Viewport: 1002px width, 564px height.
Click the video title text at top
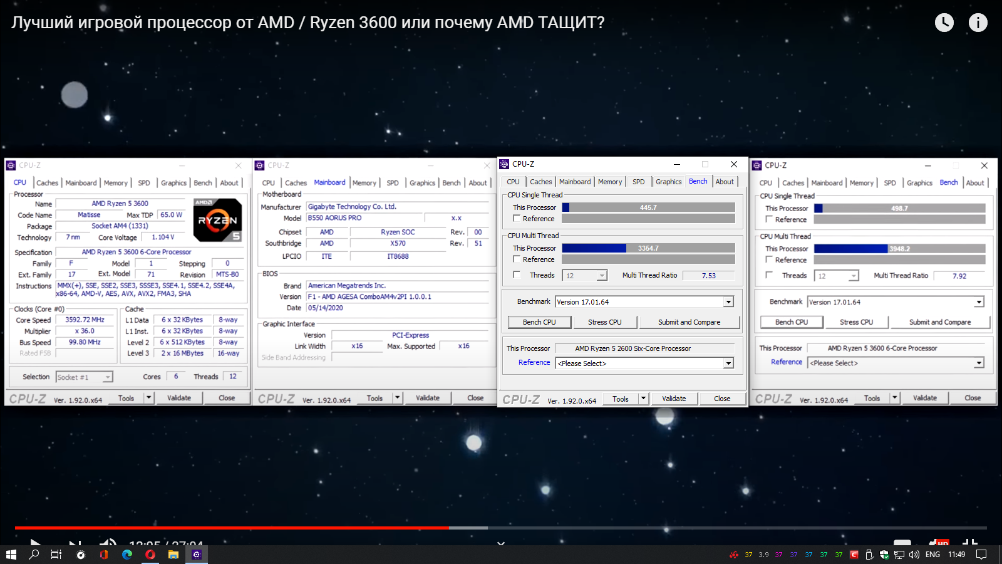pyautogui.click(x=308, y=23)
